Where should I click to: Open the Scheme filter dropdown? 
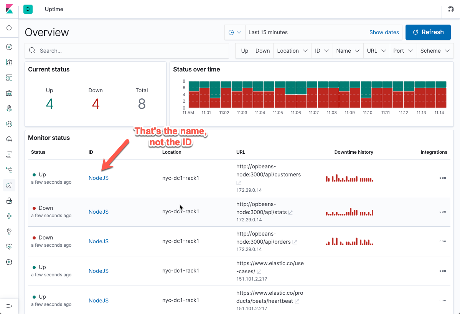point(435,50)
